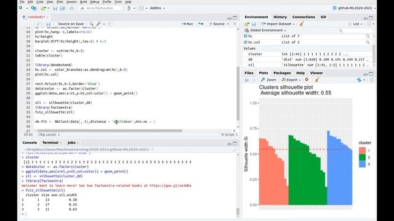Open the github-ML2020-2021 project dropdown

[x=354, y=8]
